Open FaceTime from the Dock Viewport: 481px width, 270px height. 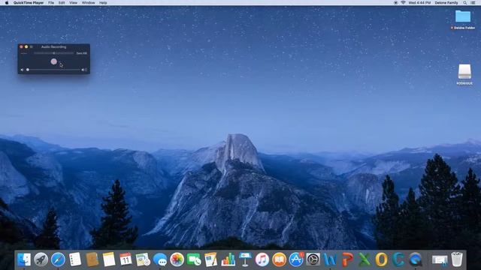[x=194, y=259]
